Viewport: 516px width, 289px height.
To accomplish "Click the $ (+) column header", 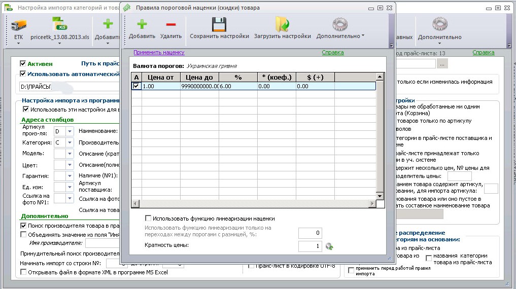I will coord(315,77).
